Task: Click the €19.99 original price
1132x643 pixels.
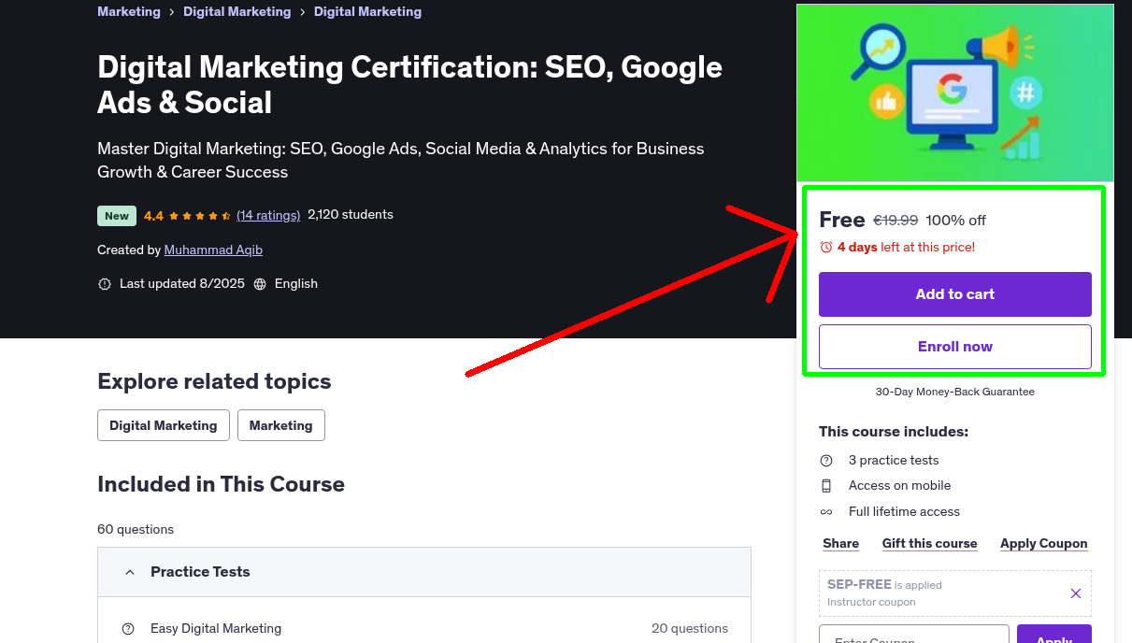Action: [896, 221]
